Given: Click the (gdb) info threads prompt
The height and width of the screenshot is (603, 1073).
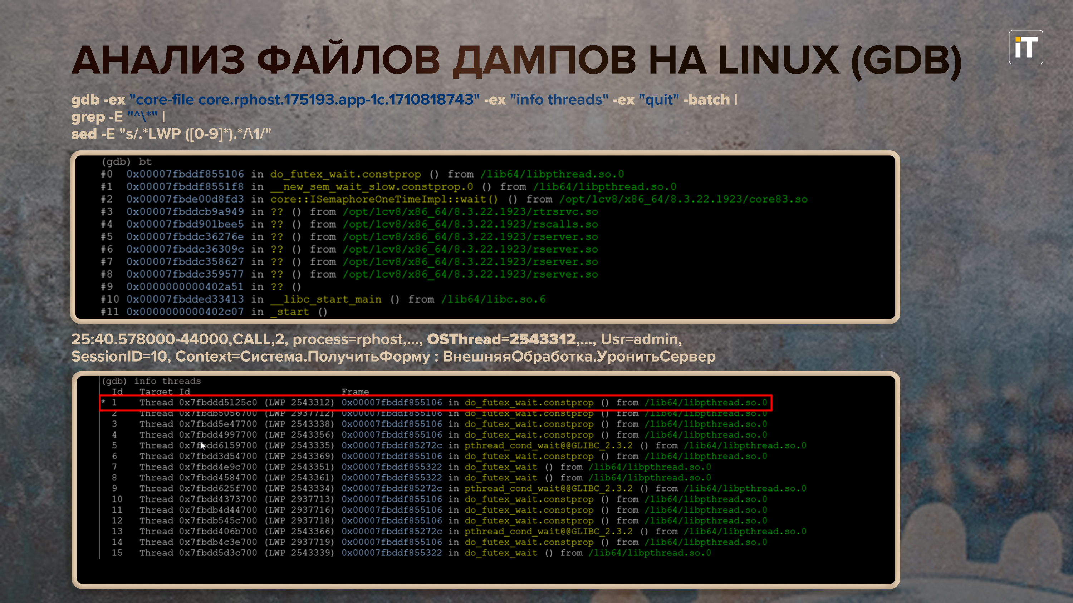Looking at the screenshot, I should click(151, 381).
